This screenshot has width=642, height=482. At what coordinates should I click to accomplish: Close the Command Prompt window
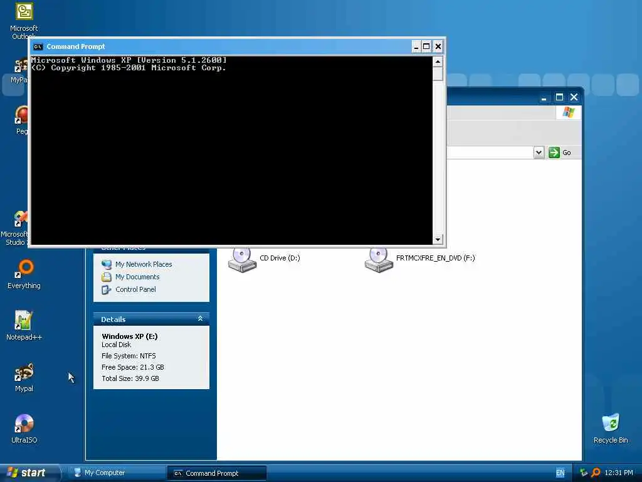[438, 46]
